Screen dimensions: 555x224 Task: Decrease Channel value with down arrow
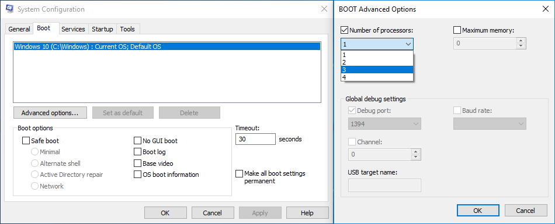click(x=416, y=157)
